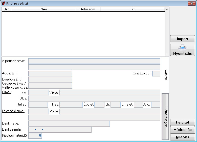Sort the list by the Ssz. column header
Screen dimensions: 197x142
7,9
